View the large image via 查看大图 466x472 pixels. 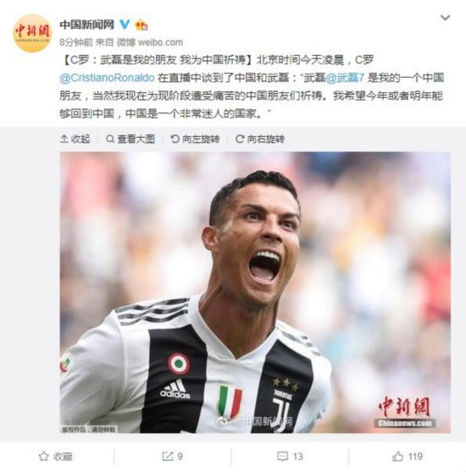(130, 139)
